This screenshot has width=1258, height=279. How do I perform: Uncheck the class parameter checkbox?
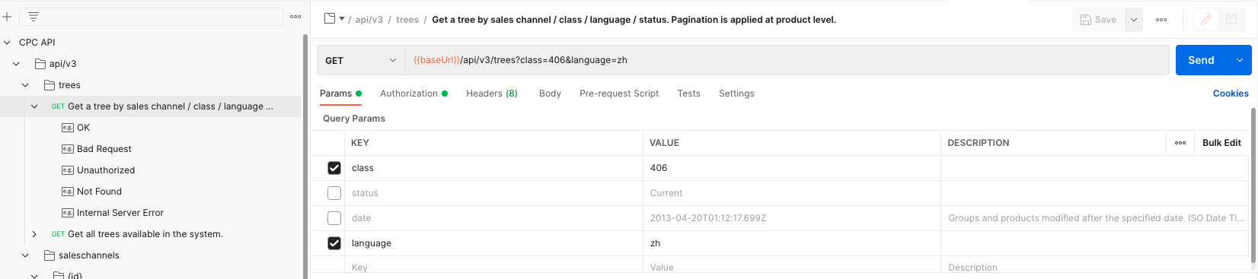coord(334,168)
